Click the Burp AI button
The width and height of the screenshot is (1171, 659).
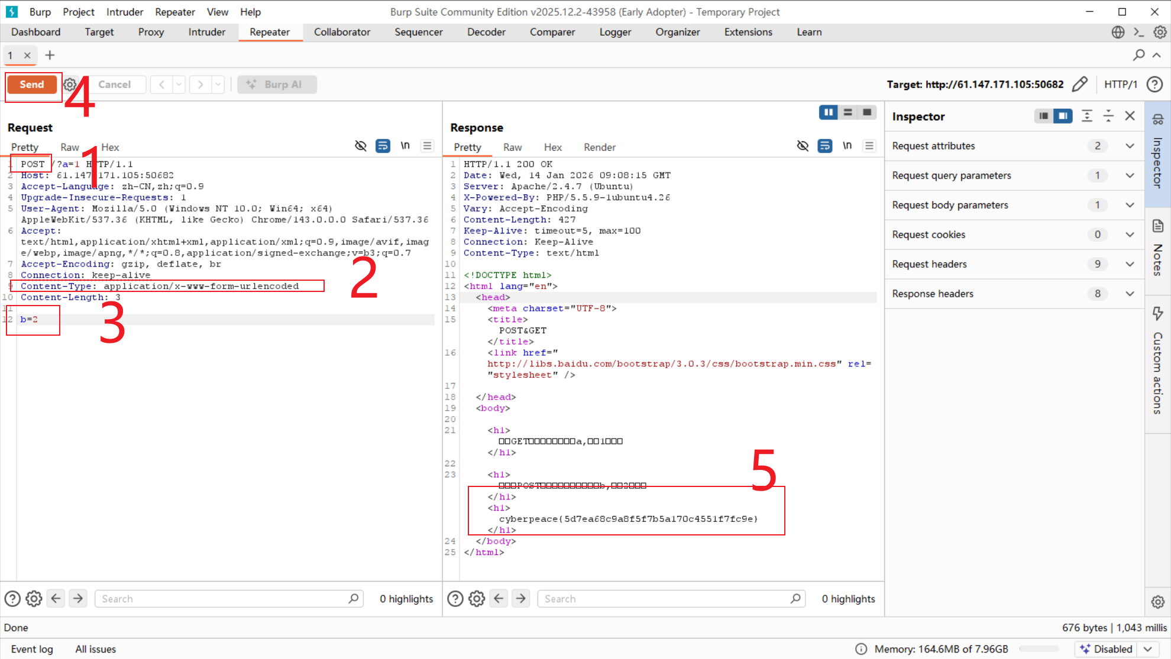(277, 85)
